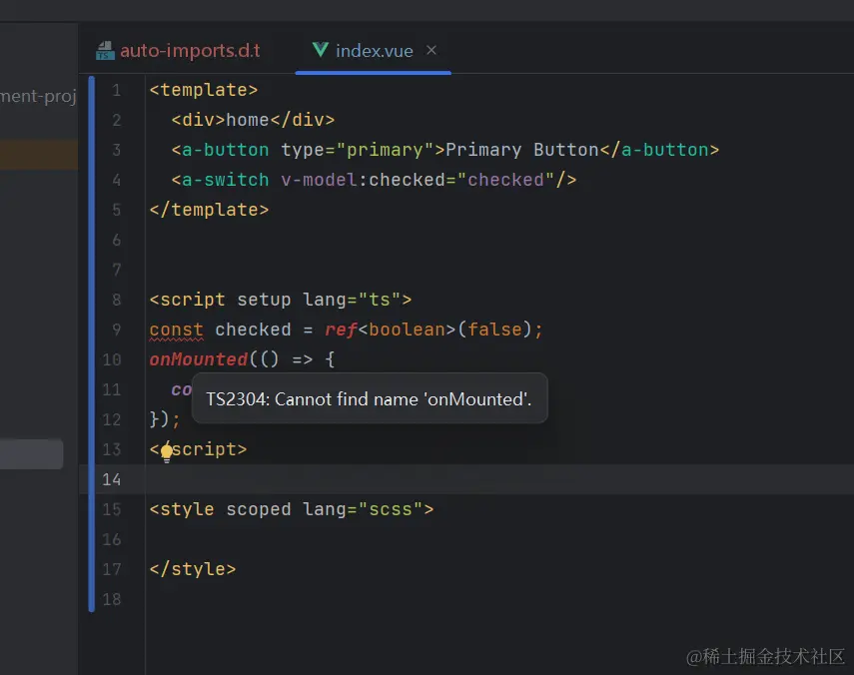
Task: Click the closing </style> tag
Action: [x=193, y=569]
